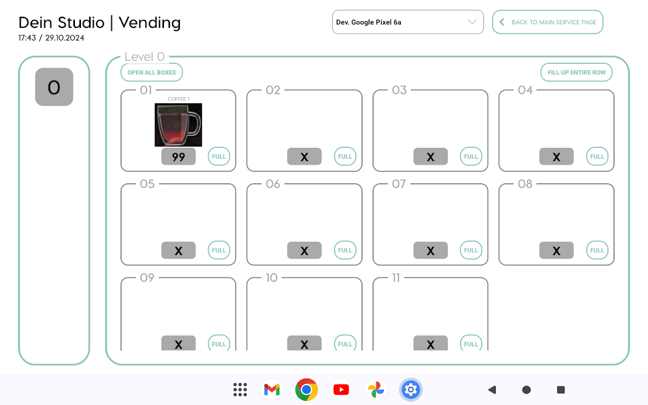Click the coffee mug image in box 01
Screen dimensions: 648x405
[x=178, y=125]
